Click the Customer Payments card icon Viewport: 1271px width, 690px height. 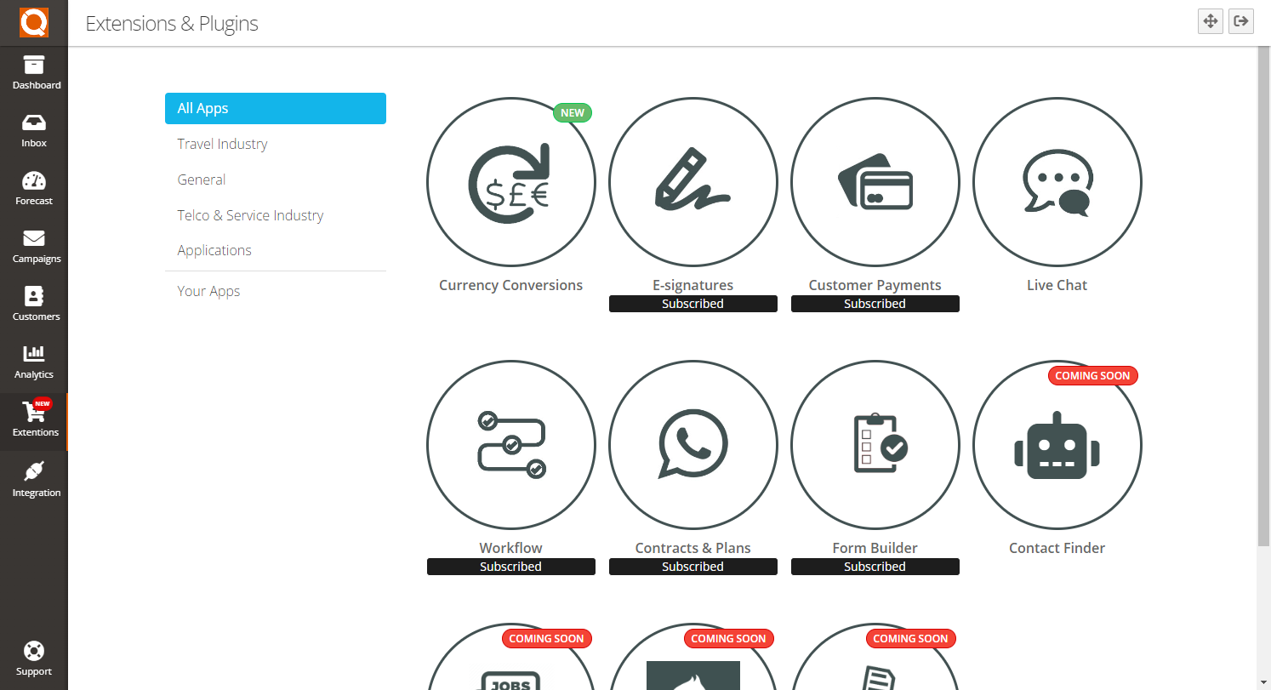tap(875, 181)
